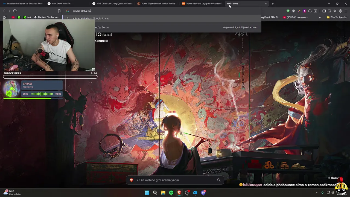Click the microphone icon in the system tray
This screenshot has height=197, width=350.
(322, 193)
